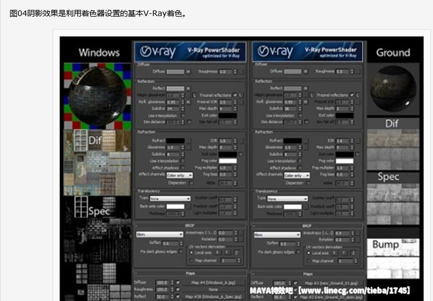Enable reflection Use interpolation in Windows material
The width and height of the screenshot is (433, 301).
point(183,115)
